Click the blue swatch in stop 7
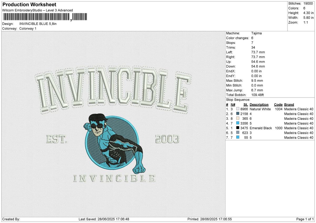The height and width of the screenshot is (223, 316). click(238, 137)
